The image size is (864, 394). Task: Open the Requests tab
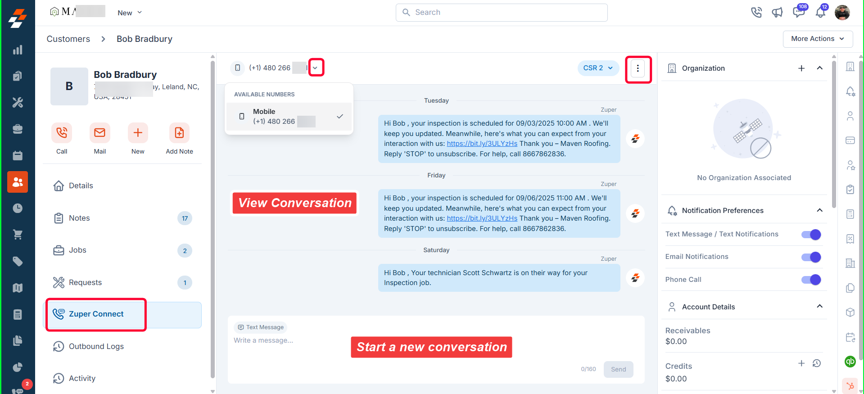[122, 282]
